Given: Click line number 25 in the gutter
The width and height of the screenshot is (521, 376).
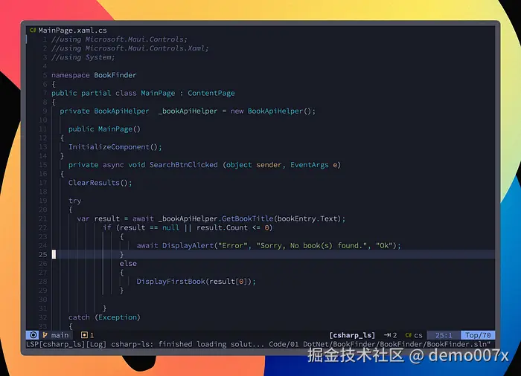Looking at the screenshot, I should (43, 255).
